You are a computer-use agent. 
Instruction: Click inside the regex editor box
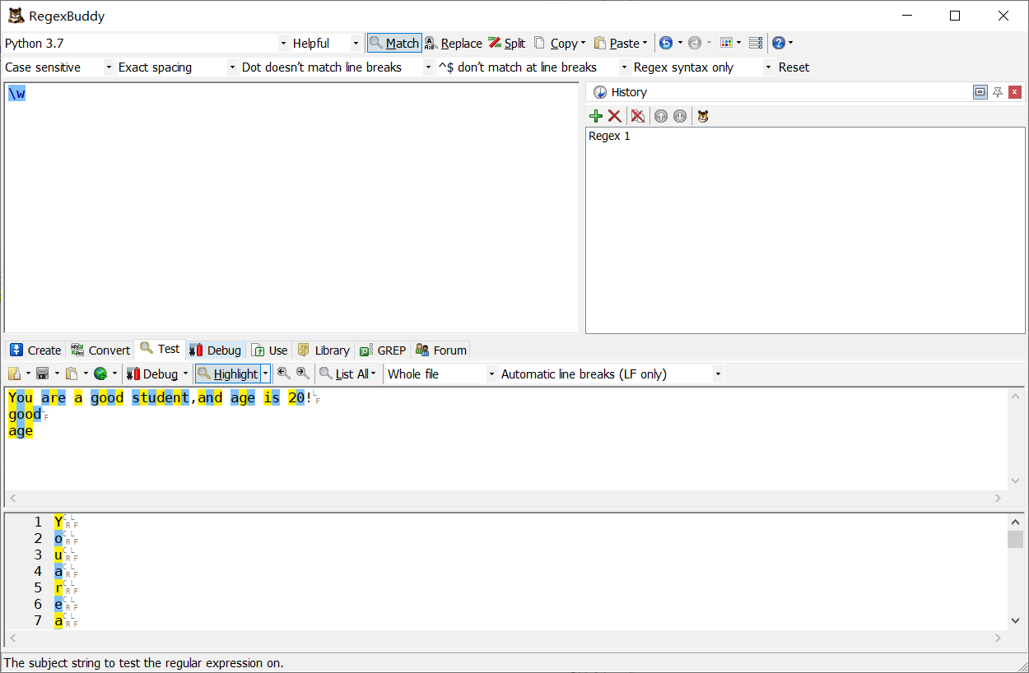(293, 207)
